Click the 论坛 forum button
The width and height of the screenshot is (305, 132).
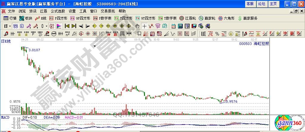[x=262, y=4]
